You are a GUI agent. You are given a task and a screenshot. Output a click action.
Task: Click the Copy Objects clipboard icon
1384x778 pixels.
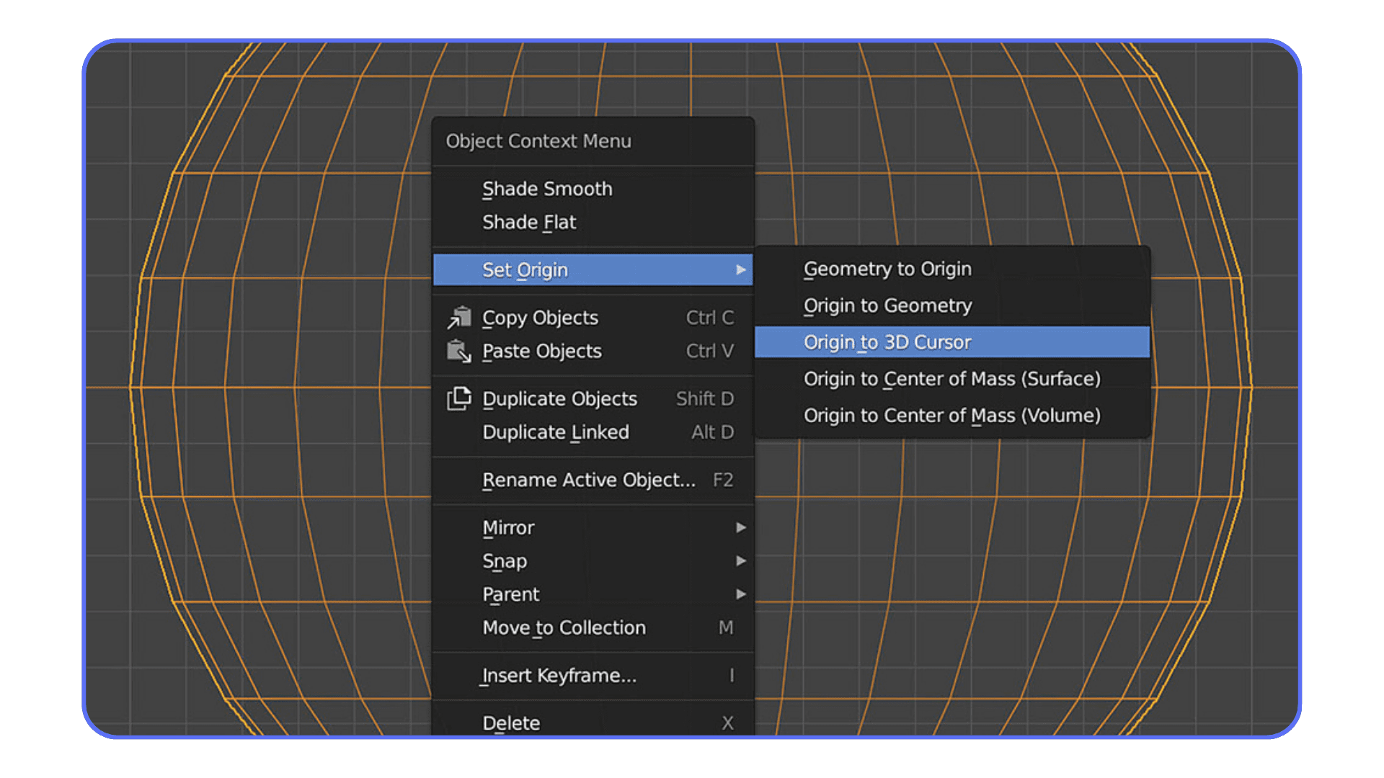461,317
